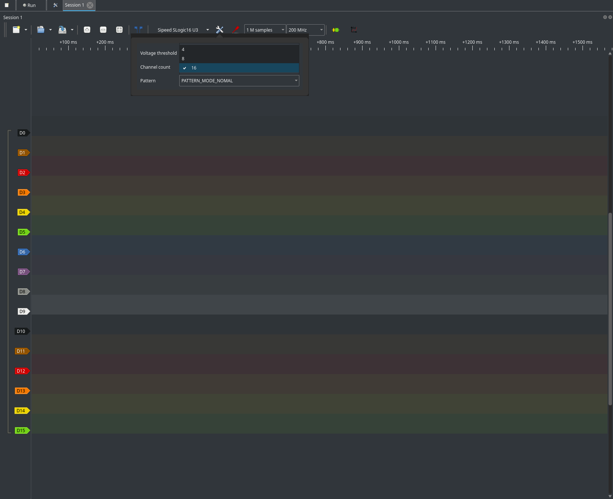Screen dimensions: 613x499
Task: Click the add protocol decoder icon
Action: [336, 30]
